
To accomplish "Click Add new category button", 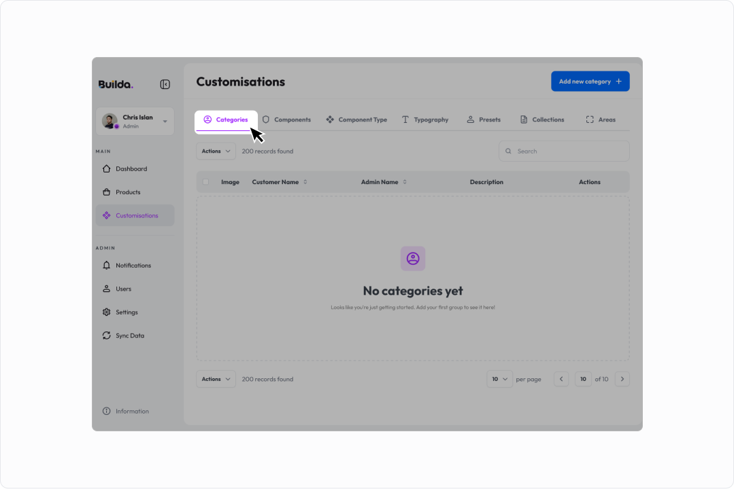I will [x=590, y=81].
